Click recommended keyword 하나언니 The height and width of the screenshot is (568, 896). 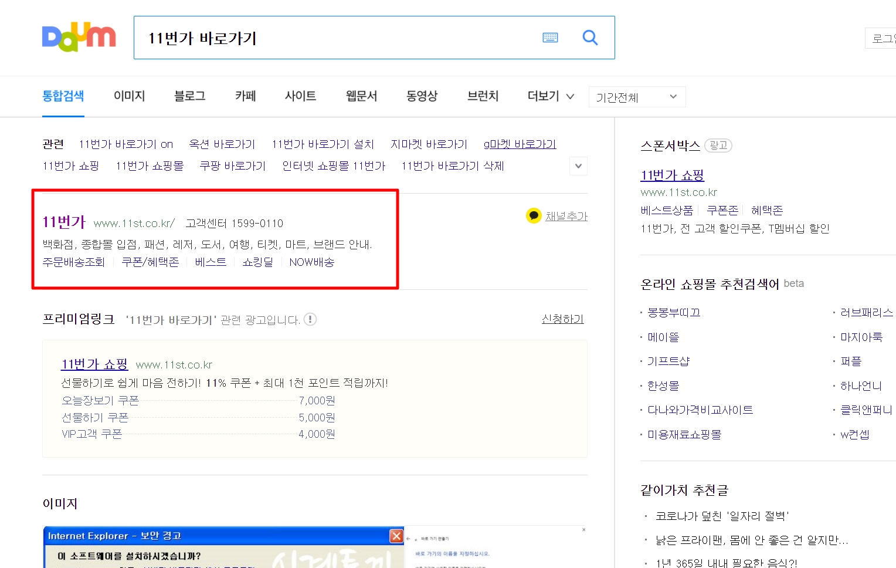point(861,386)
